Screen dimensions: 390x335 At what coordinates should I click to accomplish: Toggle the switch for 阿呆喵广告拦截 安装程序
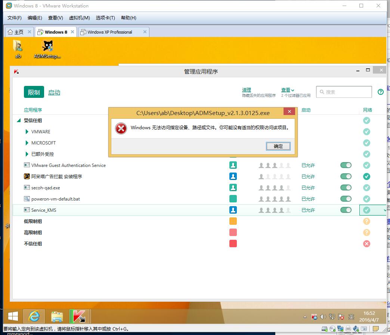tap(346, 176)
